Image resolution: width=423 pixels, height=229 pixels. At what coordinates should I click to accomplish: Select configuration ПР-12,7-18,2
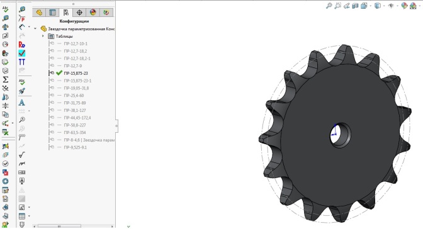coord(76,51)
